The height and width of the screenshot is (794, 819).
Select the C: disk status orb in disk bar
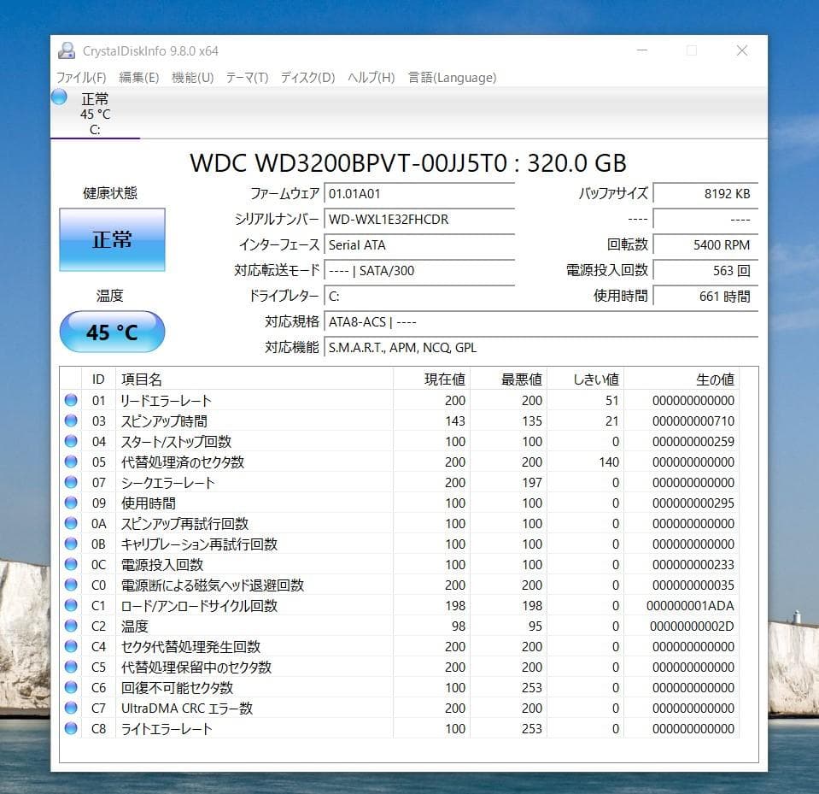[x=59, y=97]
